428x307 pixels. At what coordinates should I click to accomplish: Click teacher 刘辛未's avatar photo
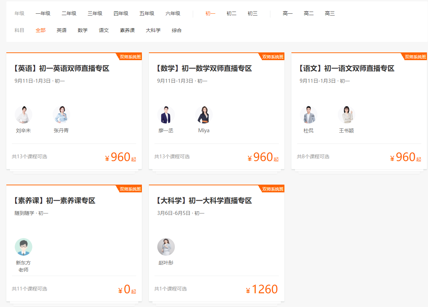click(x=24, y=115)
